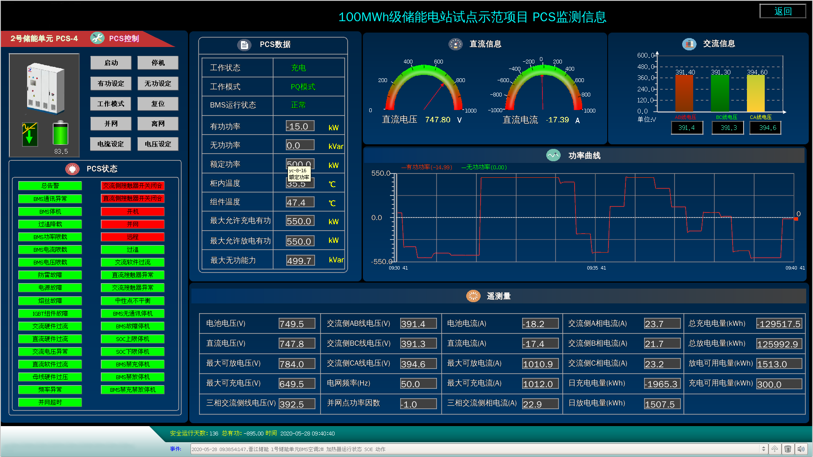The height and width of the screenshot is (457, 813).
Task: Toggle the alarm sound speaker icon
Action: 801,449
